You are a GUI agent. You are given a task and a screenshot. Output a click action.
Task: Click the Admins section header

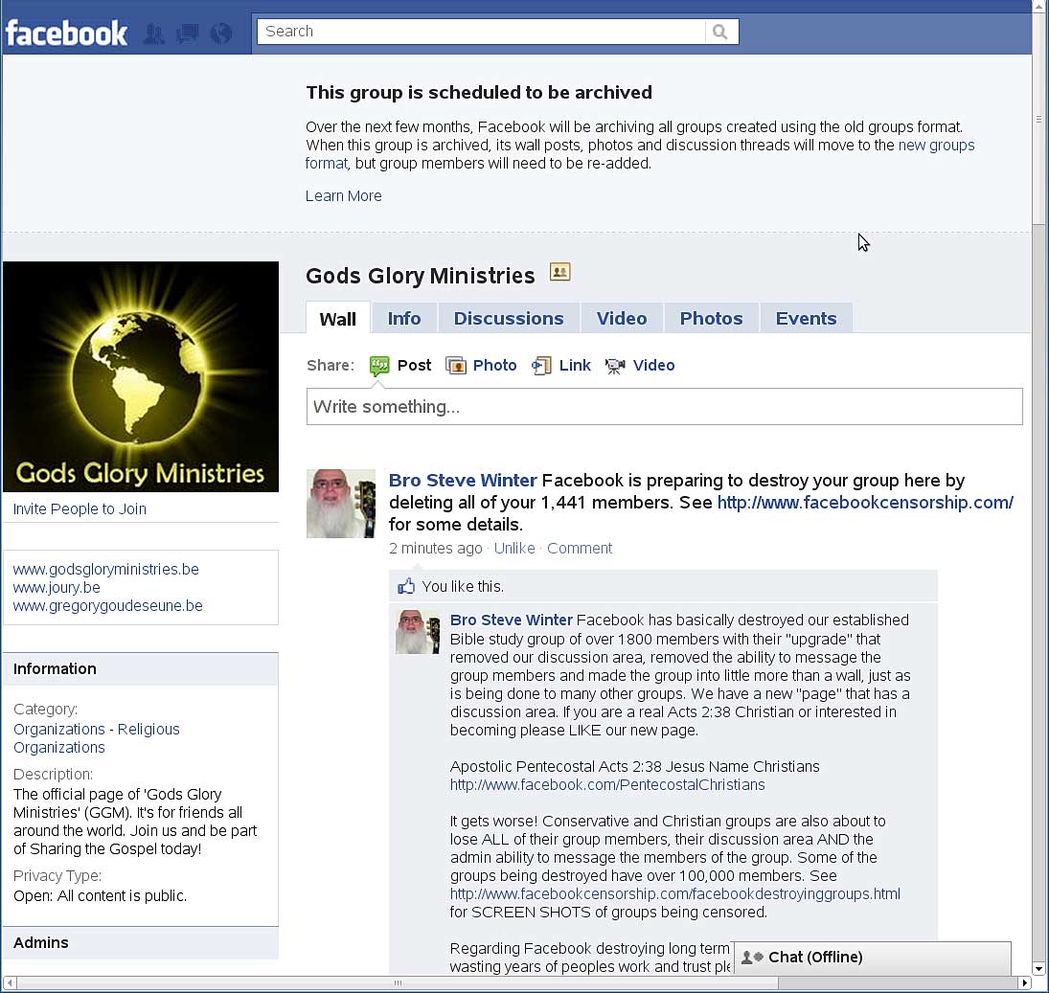[x=141, y=943]
